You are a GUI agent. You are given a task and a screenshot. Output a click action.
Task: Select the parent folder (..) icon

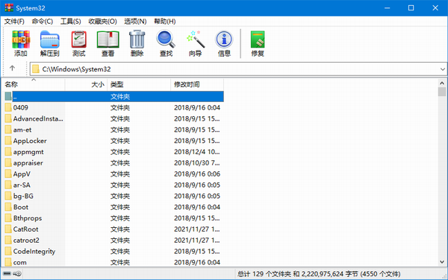8,96
